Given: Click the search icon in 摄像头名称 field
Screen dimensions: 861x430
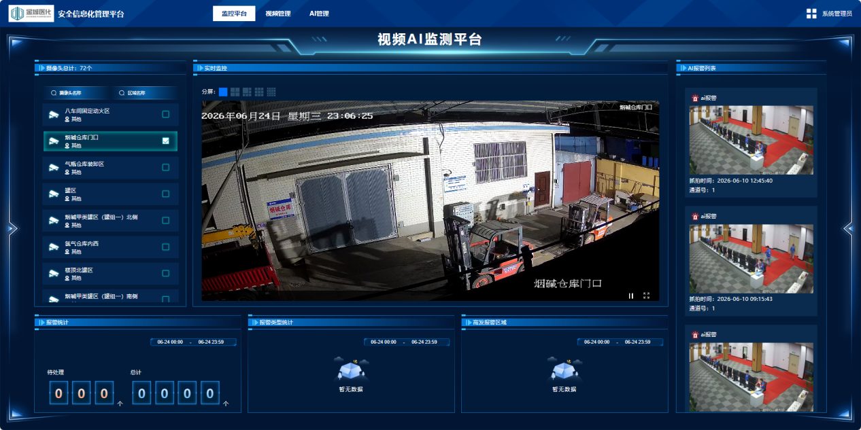Looking at the screenshot, I should point(54,93).
